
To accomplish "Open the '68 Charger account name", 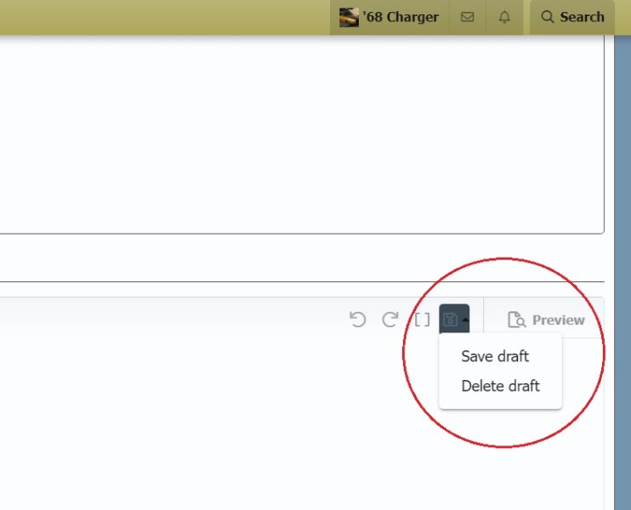I will (x=400, y=17).
